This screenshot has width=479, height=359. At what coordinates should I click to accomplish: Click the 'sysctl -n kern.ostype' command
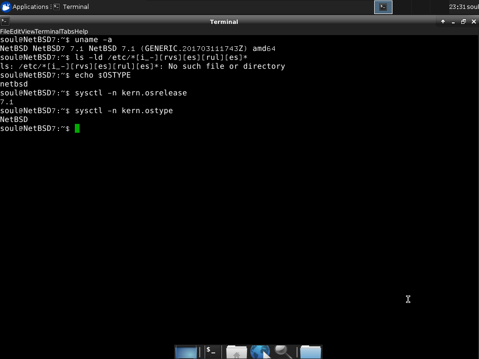(123, 110)
